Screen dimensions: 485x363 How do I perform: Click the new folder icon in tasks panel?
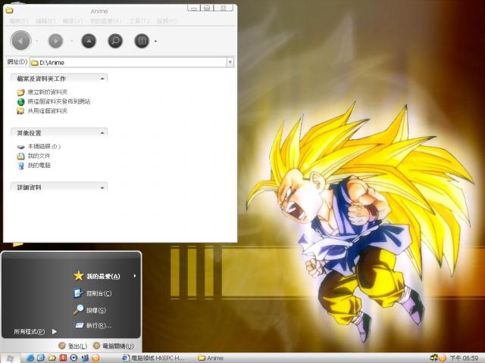(x=20, y=92)
